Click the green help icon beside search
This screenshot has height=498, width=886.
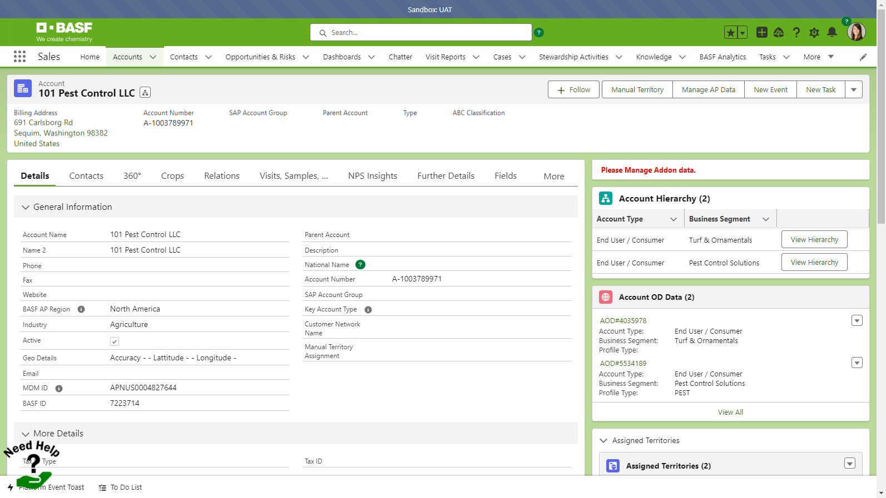(x=539, y=33)
